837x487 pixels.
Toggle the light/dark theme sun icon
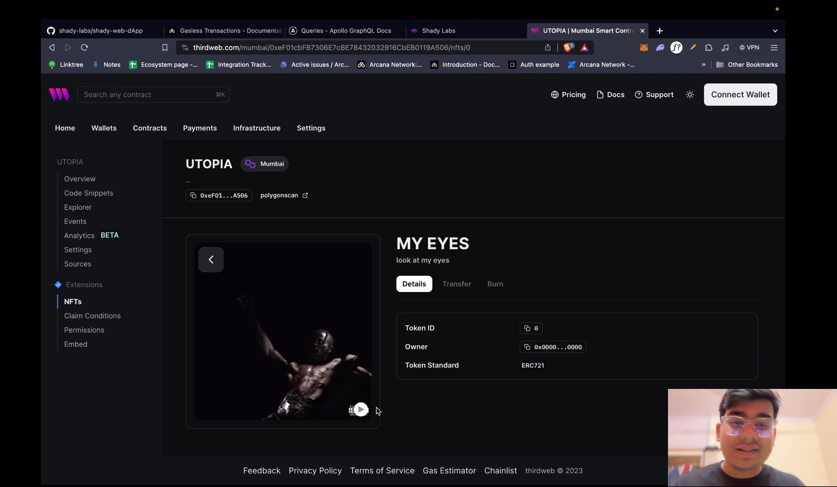coord(690,94)
